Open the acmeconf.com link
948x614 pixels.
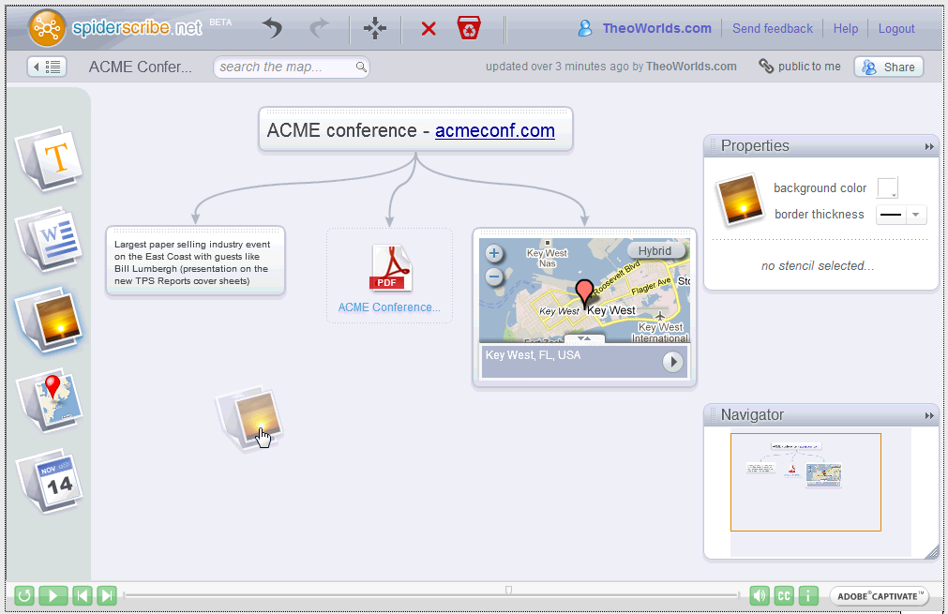pos(494,131)
